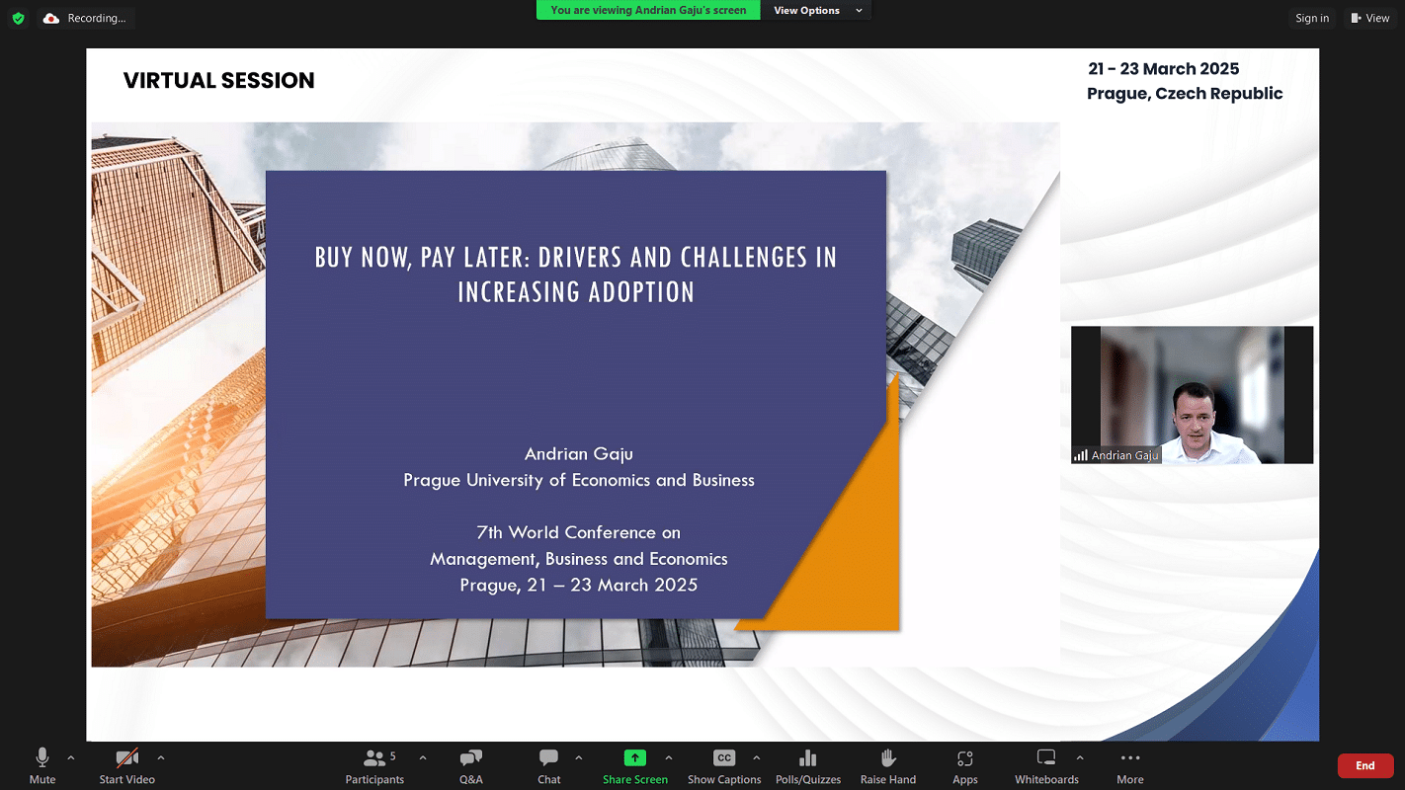1405x790 pixels.
Task: Open the Participants list
Action: coord(375,765)
